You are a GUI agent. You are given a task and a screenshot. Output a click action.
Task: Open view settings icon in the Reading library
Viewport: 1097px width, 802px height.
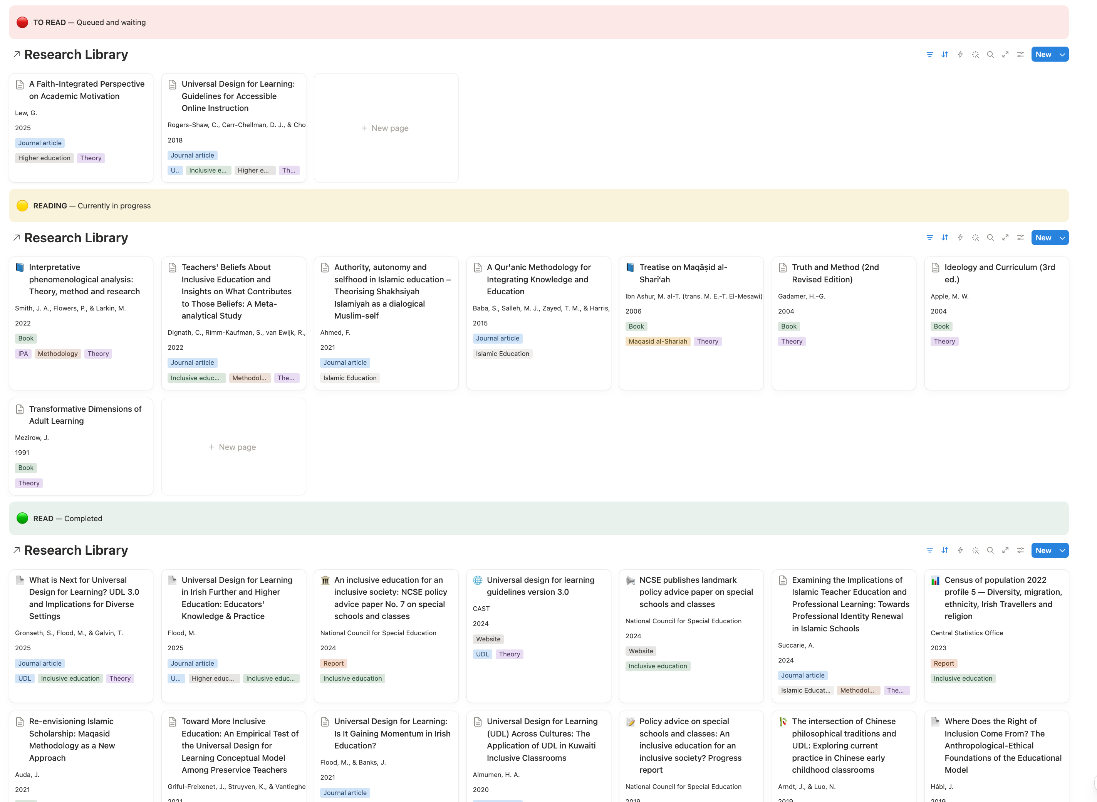click(x=1020, y=237)
